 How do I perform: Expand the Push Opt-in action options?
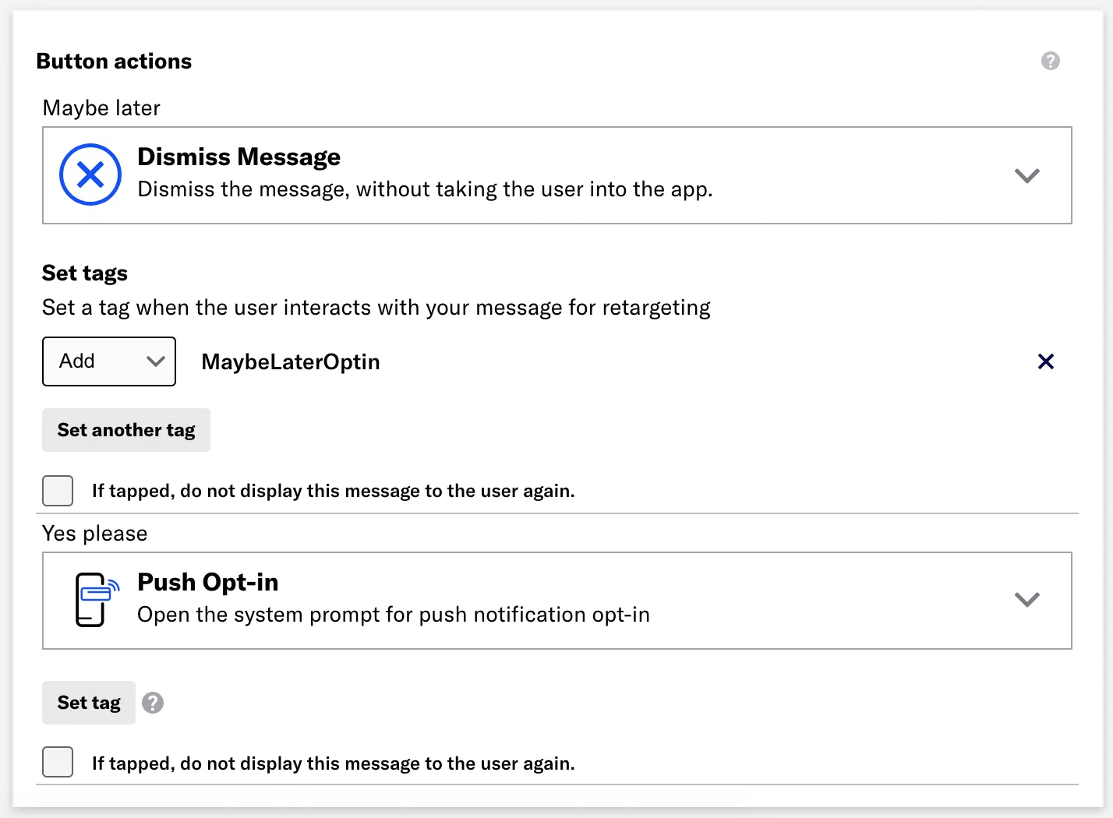pyautogui.click(x=1026, y=600)
